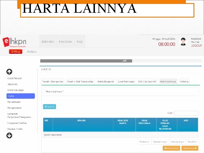Viewport: 204px width, 153px height.
Task: Click the down arrow circle icon in sidebar
Action: point(9,135)
